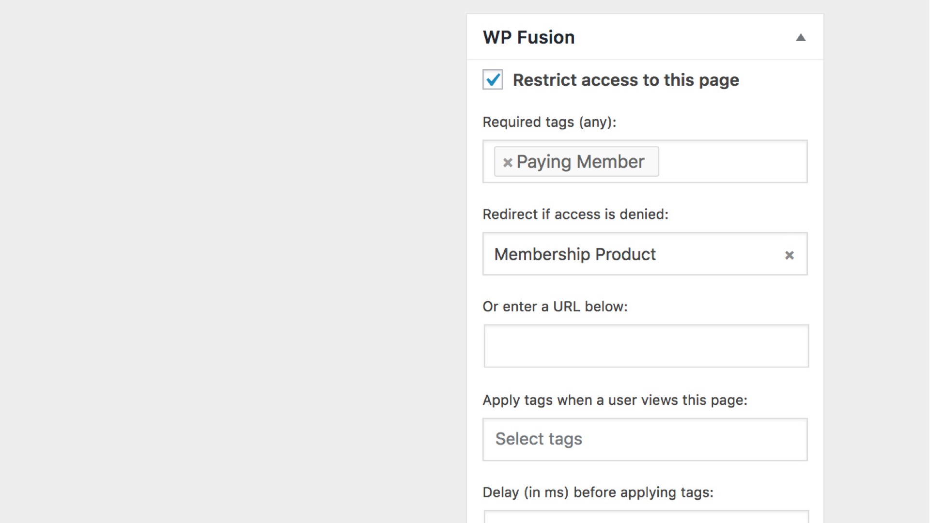Viewport: 930px width, 523px height.
Task: Click the Membership Product text in dropdown
Action: (574, 254)
